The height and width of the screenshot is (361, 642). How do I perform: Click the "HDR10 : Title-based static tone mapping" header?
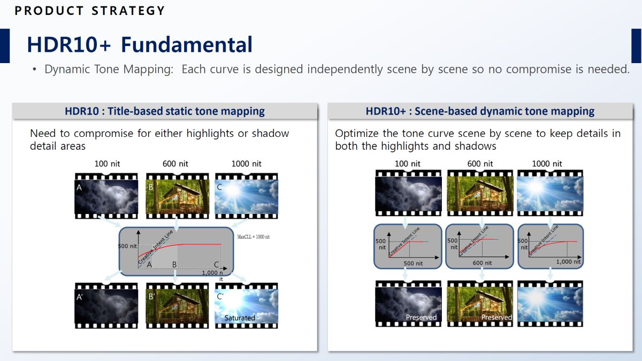164,111
